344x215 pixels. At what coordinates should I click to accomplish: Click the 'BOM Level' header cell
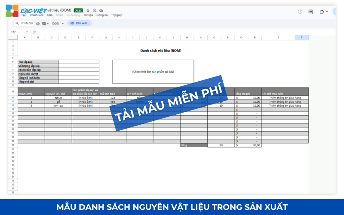(x=31, y=92)
